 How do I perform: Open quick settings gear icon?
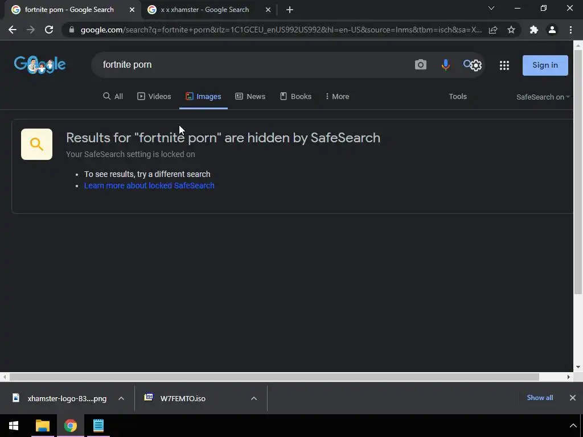[x=476, y=65]
